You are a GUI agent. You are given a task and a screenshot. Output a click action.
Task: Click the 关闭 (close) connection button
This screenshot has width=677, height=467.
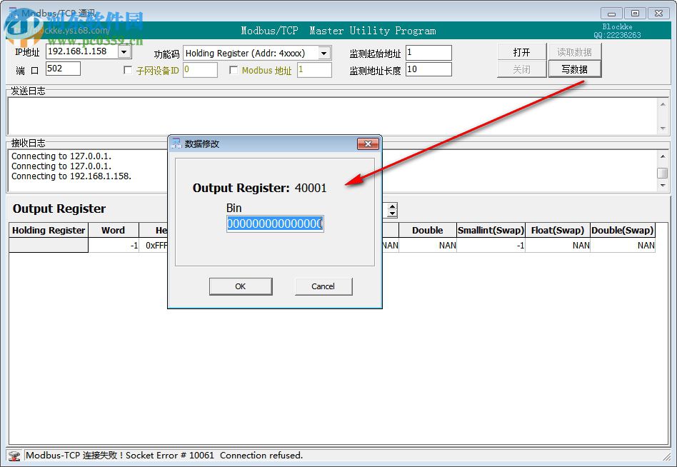coord(521,69)
